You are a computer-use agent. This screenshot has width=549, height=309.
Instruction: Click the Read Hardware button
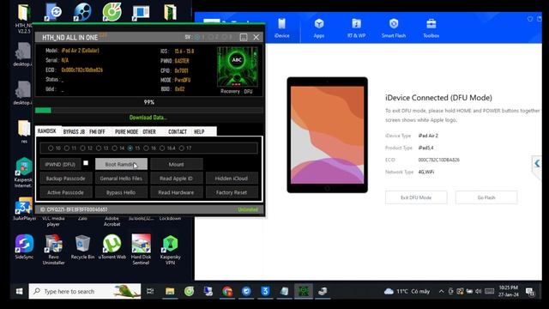[176, 192]
